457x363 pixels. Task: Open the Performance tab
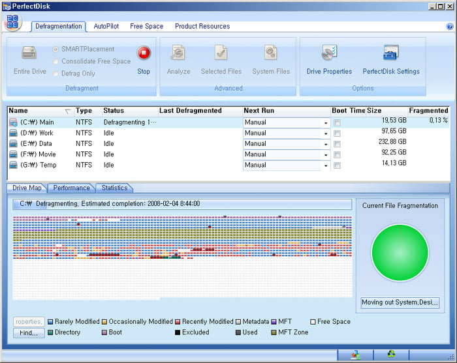click(x=71, y=188)
